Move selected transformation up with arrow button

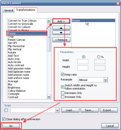click(61, 28)
